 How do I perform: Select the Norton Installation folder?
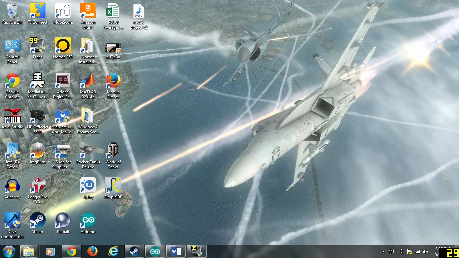click(x=88, y=51)
